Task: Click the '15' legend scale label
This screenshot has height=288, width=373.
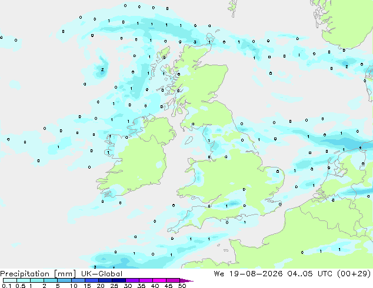Action: tap(87, 286)
